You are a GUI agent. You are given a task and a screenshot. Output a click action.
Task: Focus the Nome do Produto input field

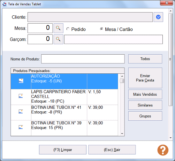pos(83,59)
